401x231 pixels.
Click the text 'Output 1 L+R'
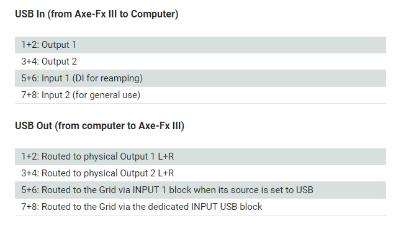[x=147, y=156]
